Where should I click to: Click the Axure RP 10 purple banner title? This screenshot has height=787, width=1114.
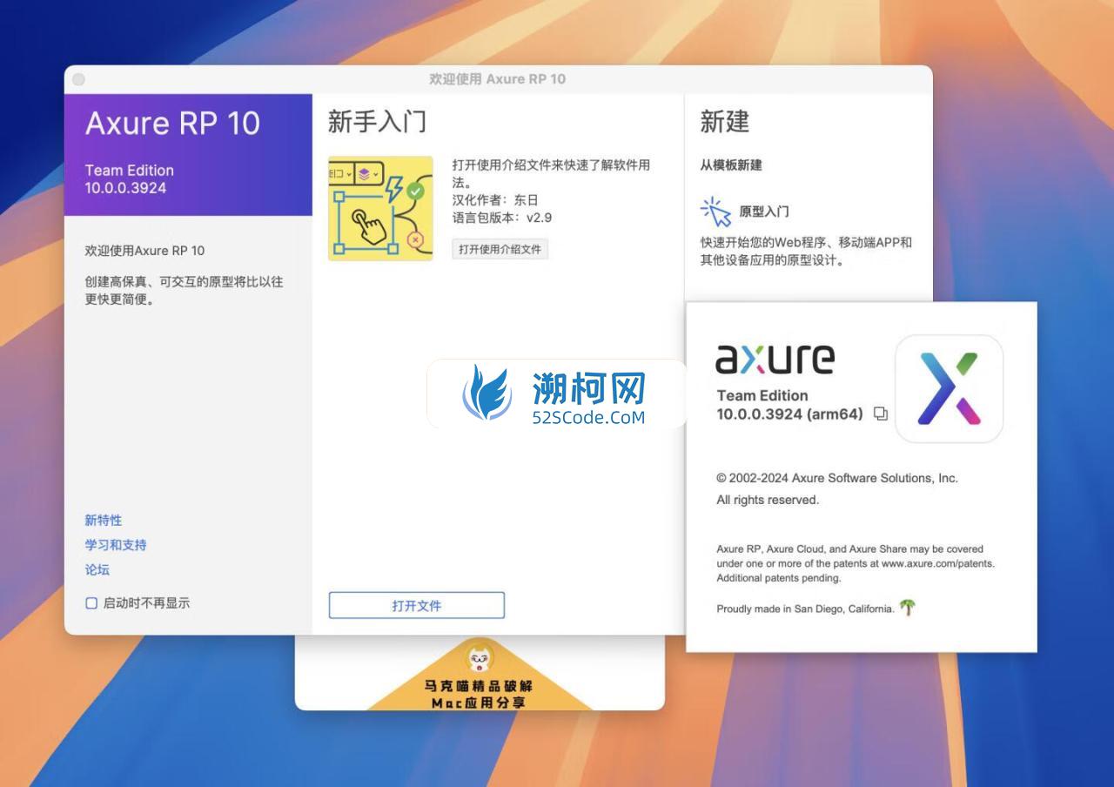pos(172,123)
